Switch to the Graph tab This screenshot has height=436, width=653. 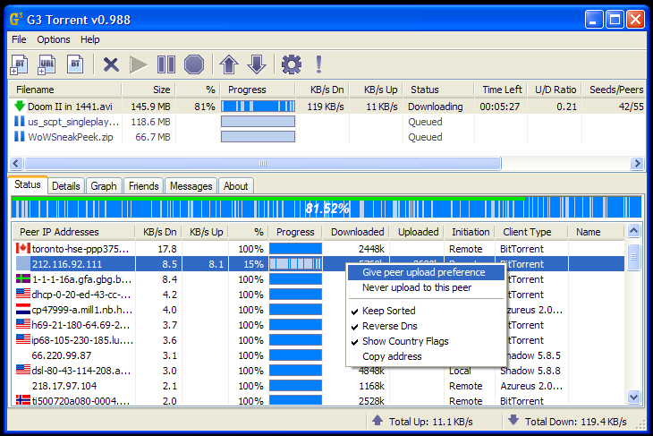point(104,186)
